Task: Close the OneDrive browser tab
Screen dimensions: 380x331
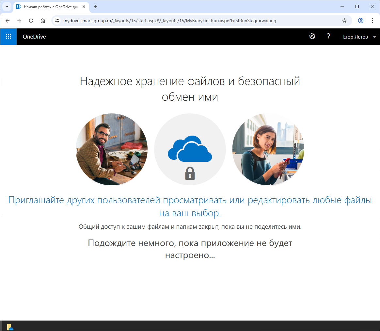Action: [x=84, y=7]
